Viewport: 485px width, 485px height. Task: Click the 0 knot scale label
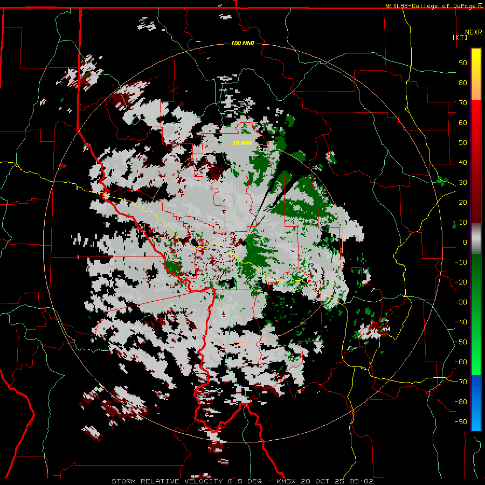(x=465, y=242)
